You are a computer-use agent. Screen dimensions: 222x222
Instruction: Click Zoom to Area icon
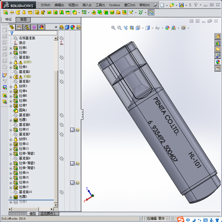pyautogui.click(x=119, y=28)
